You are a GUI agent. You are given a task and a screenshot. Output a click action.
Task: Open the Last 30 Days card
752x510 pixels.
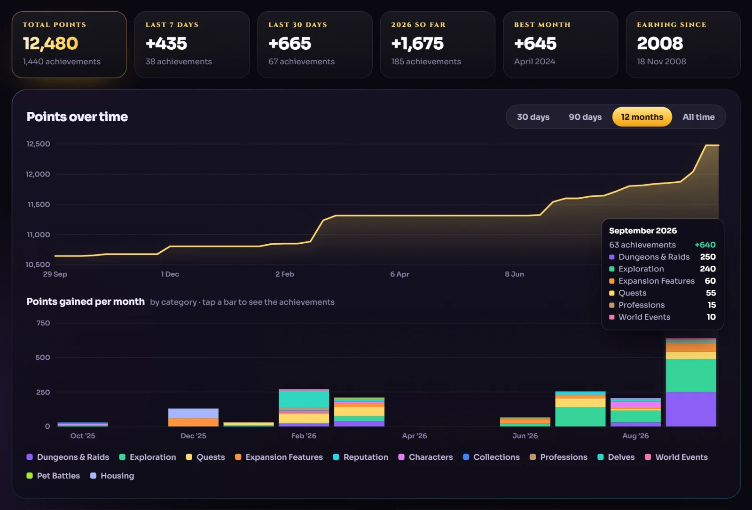coord(315,45)
